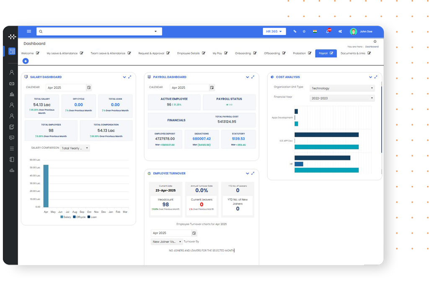The height and width of the screenshot is (281, 429).
Task: Click the star favorites icon in the top bar
Action: [x=304, y=31]
